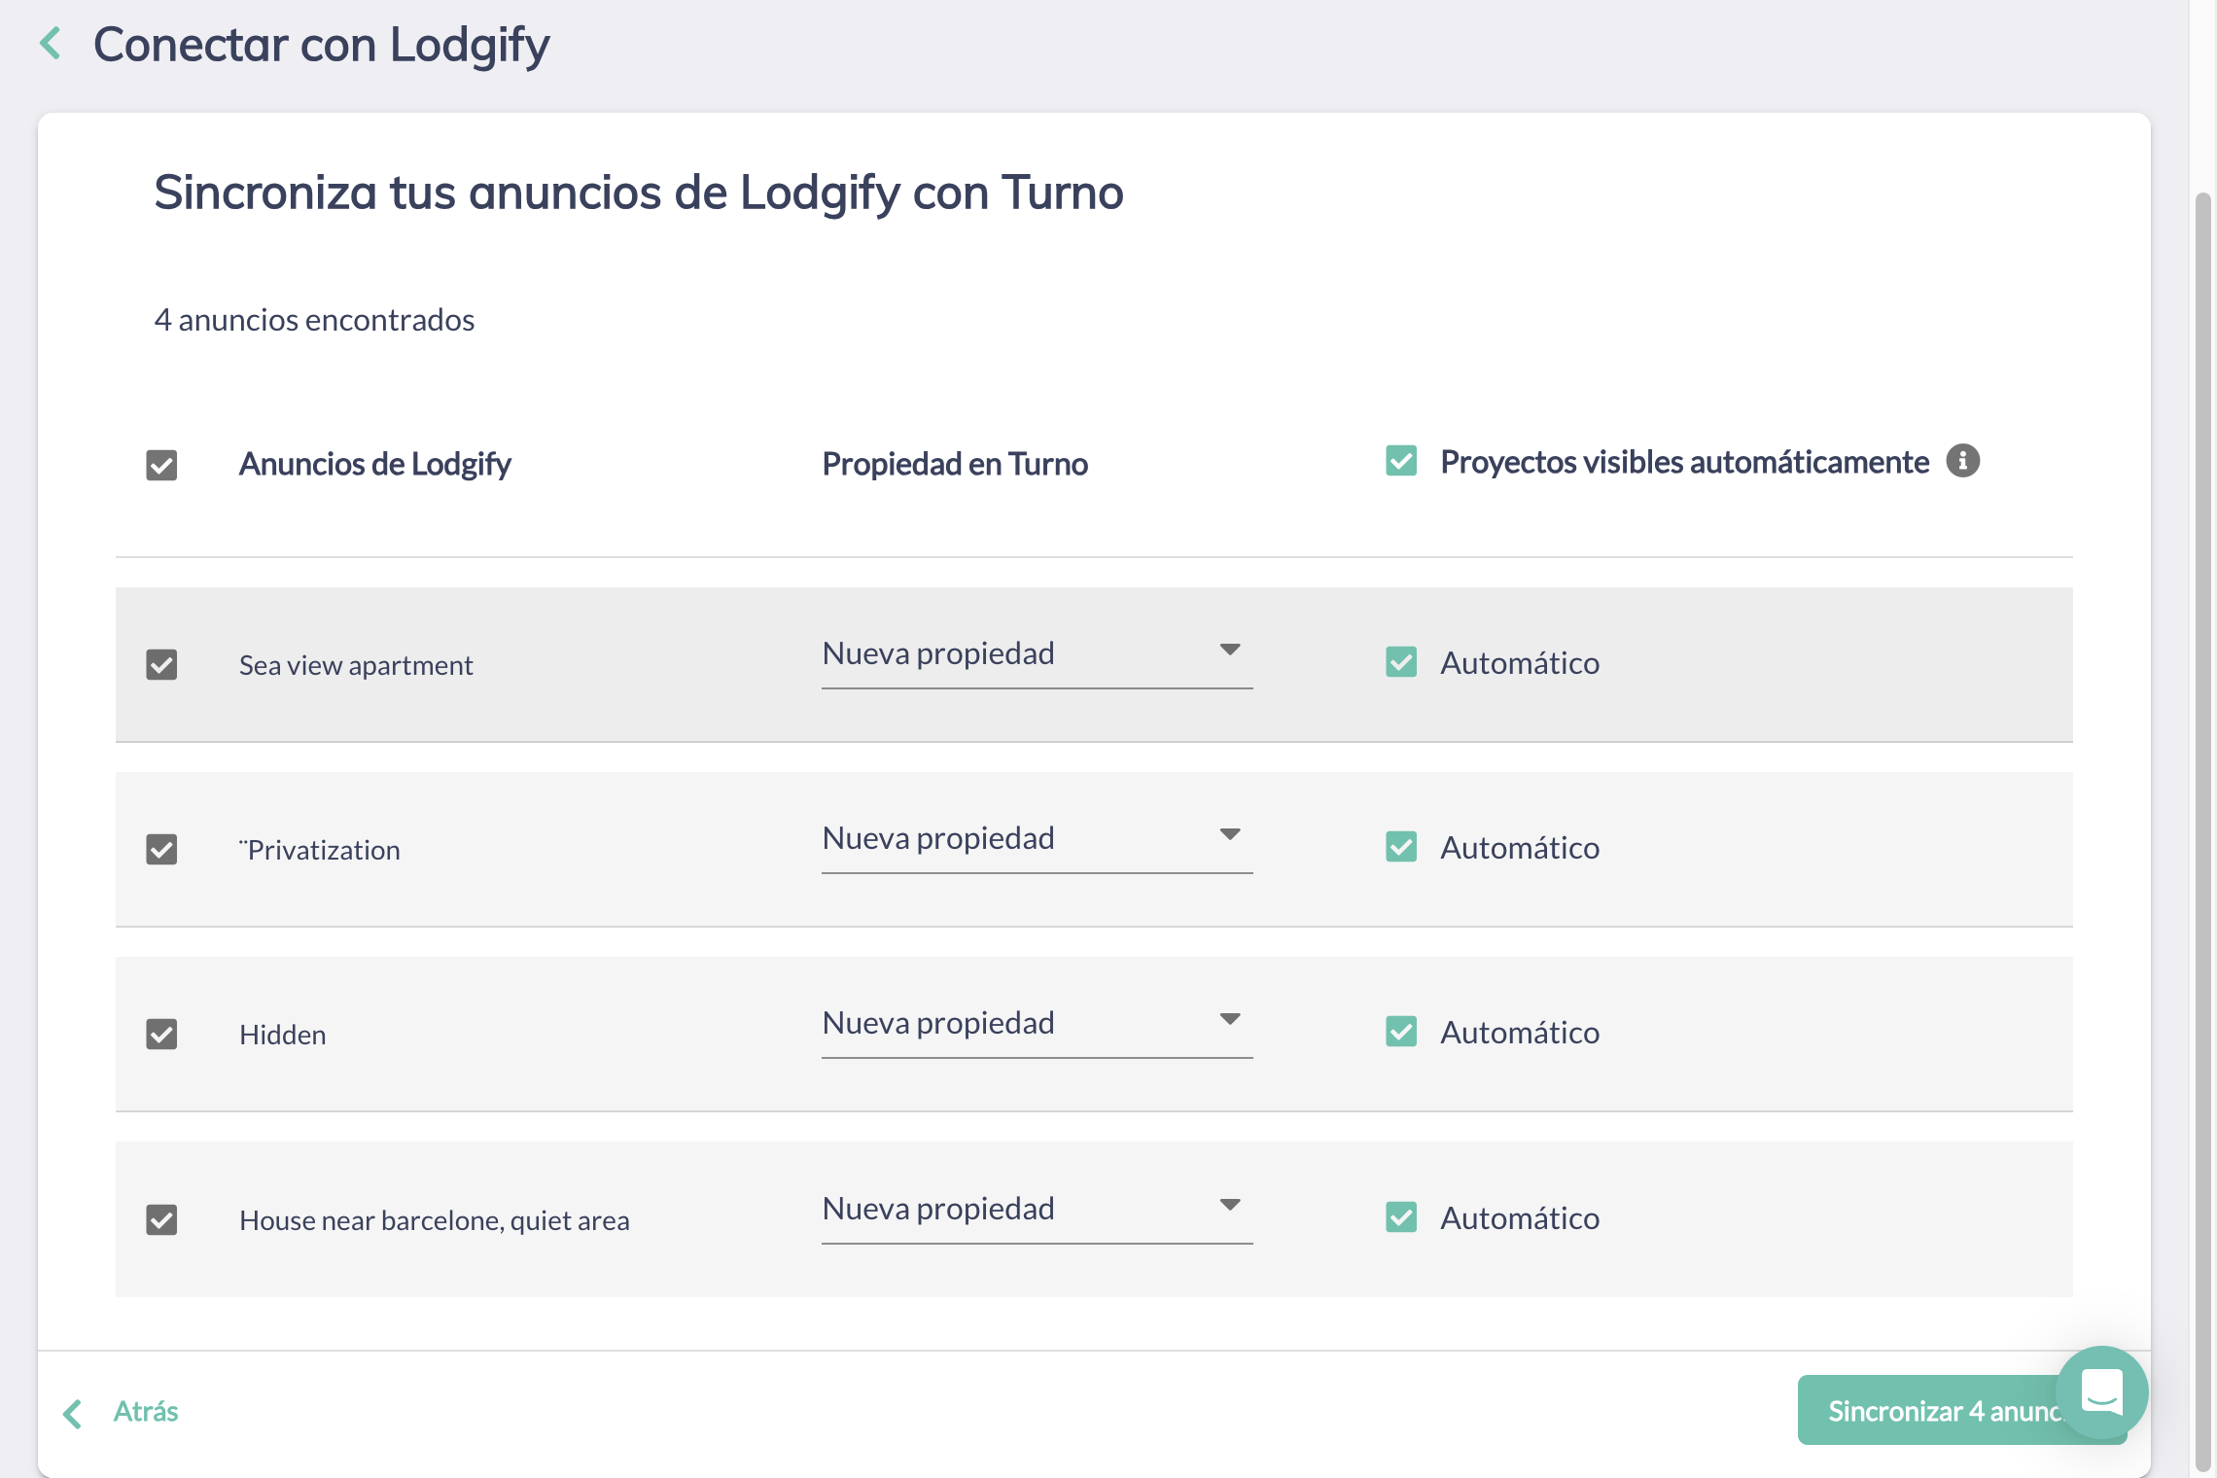Deselect House near barcelone listing checkbox
The image size is (2217, 1478).
click(161, 1219)
